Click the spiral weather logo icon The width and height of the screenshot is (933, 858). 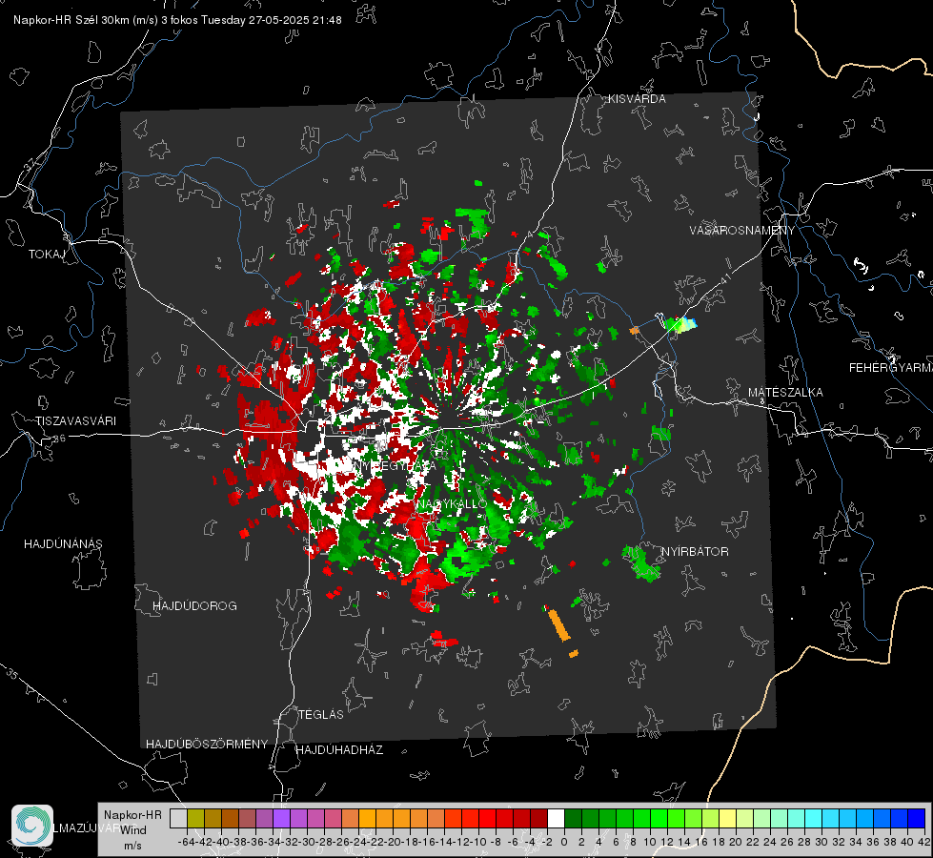[32, 826]
